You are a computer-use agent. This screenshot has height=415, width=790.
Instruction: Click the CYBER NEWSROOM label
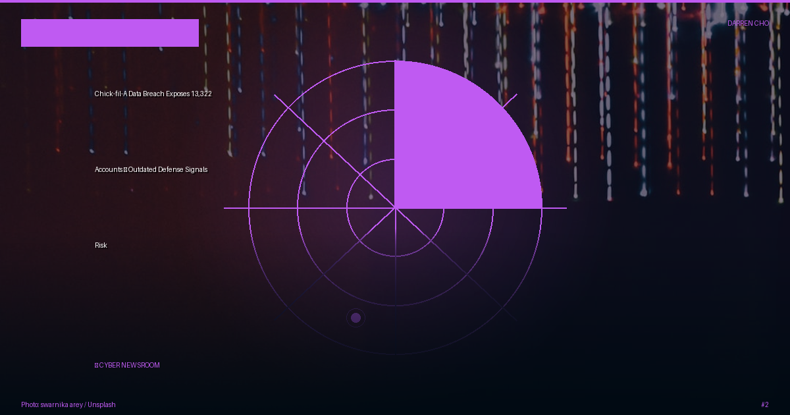(129, 365)
